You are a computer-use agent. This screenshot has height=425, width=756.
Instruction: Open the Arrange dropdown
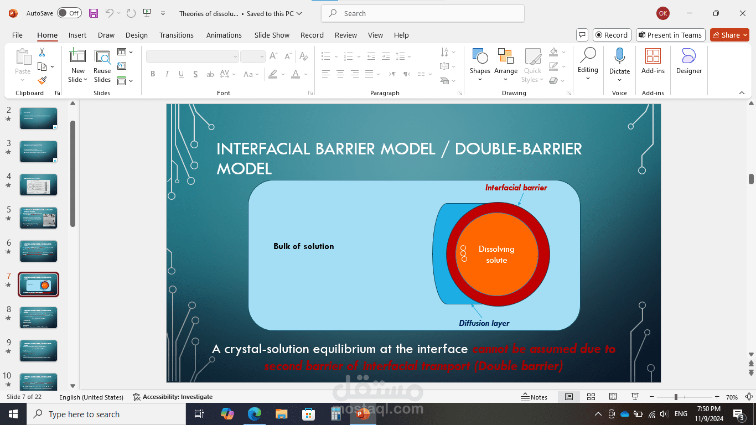point(505,71)
